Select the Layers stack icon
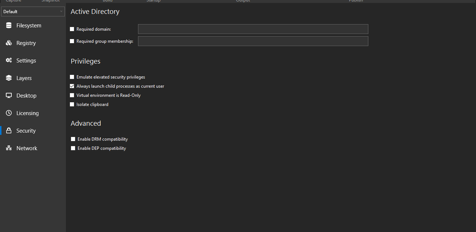476x232 pixels. click(x=8, y=78)
